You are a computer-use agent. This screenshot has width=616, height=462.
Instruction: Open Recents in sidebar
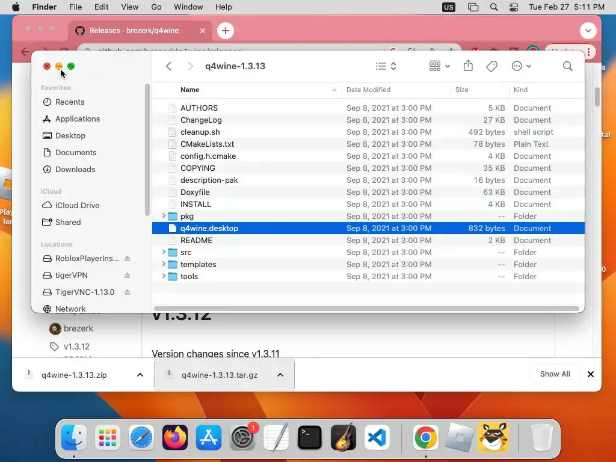click(x=70, y=102)
